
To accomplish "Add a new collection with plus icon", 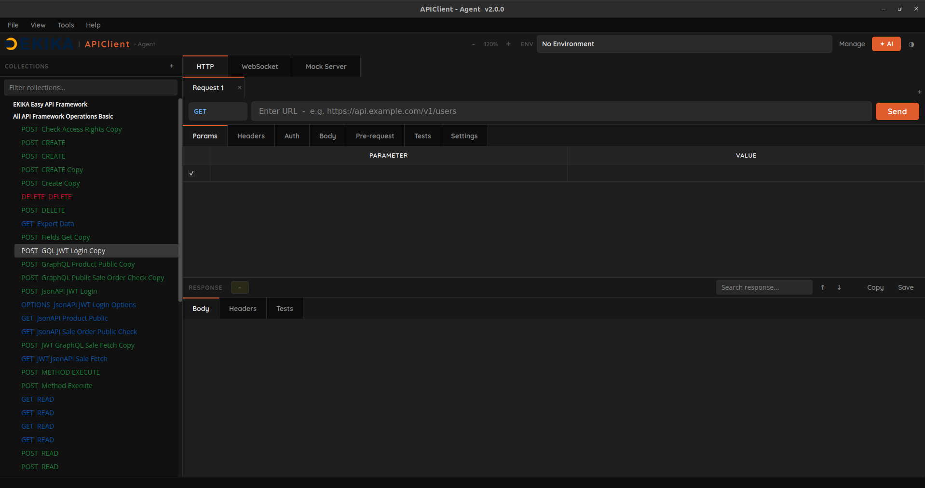I will [172, 66].
